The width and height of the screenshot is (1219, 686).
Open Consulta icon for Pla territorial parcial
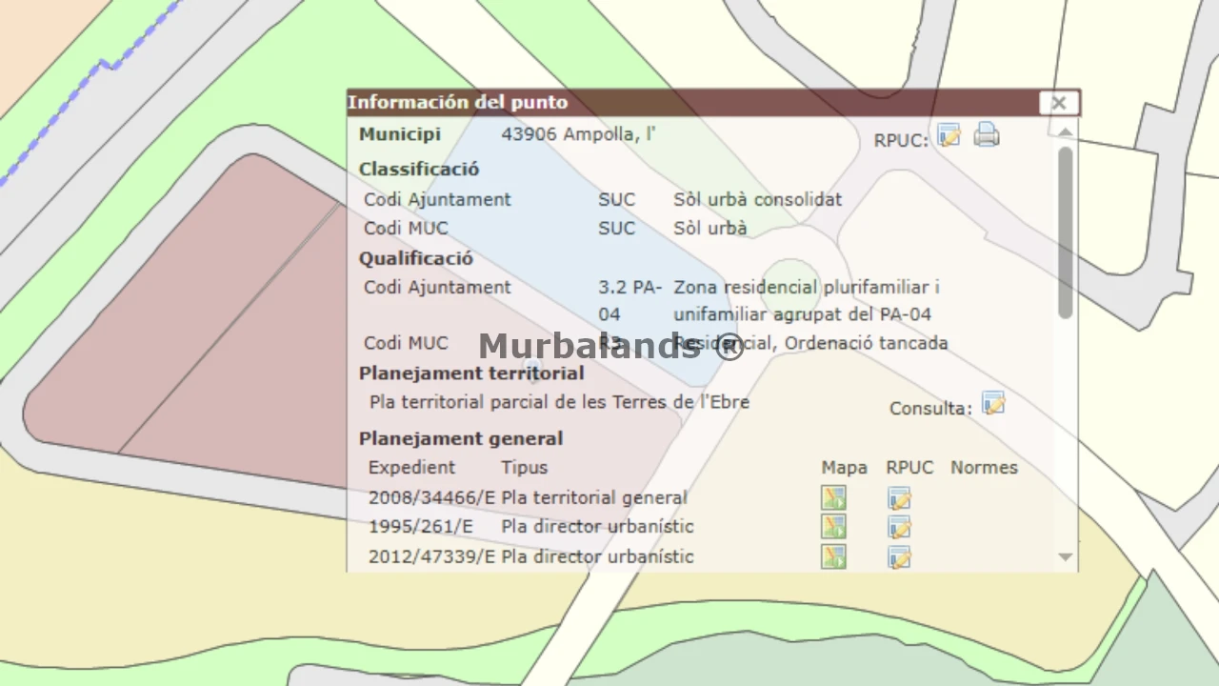point(993,404)
